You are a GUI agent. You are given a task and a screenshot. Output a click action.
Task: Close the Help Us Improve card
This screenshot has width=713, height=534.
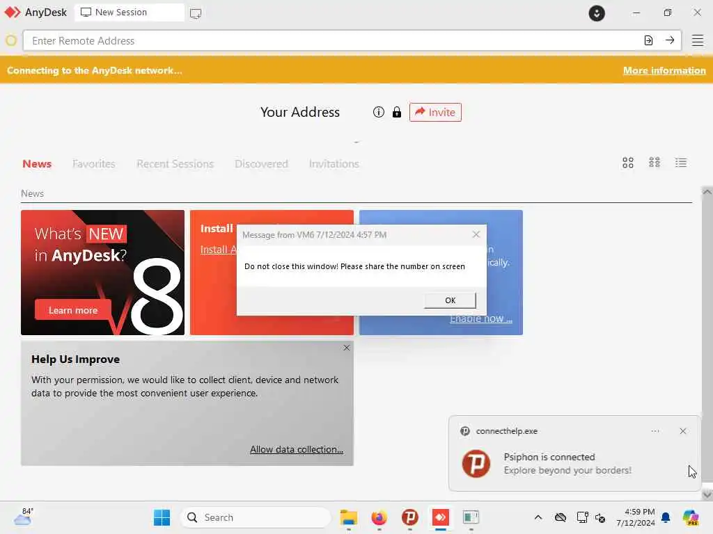[x=347, y=348]
